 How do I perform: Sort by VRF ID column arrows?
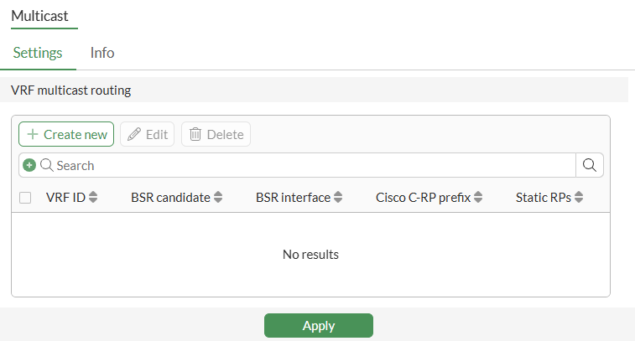tap(93, 198)
